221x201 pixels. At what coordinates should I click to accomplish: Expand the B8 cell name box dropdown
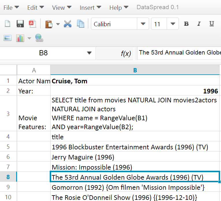[x=89, y=53]
